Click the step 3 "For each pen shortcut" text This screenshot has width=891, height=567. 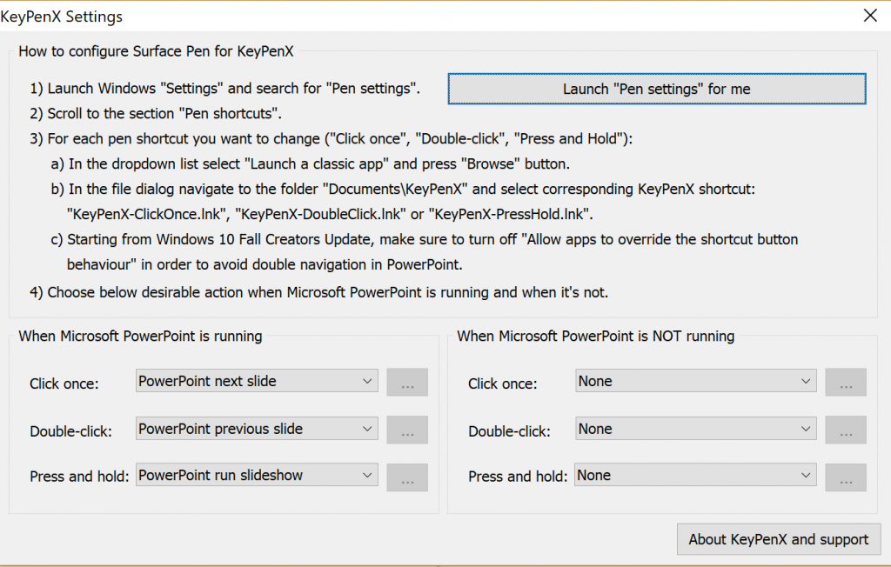pyautogui.click(x=332, y=139)
